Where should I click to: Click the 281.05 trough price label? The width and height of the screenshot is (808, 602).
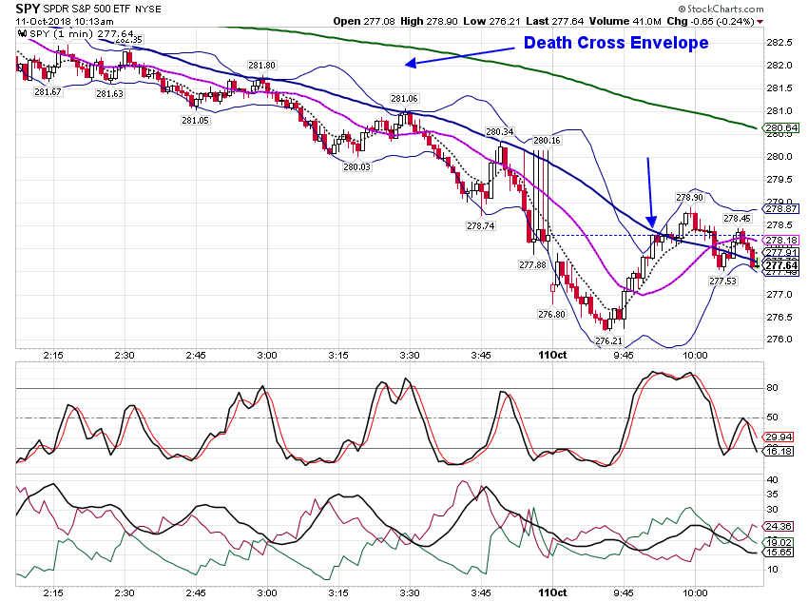tap(195, 121)
